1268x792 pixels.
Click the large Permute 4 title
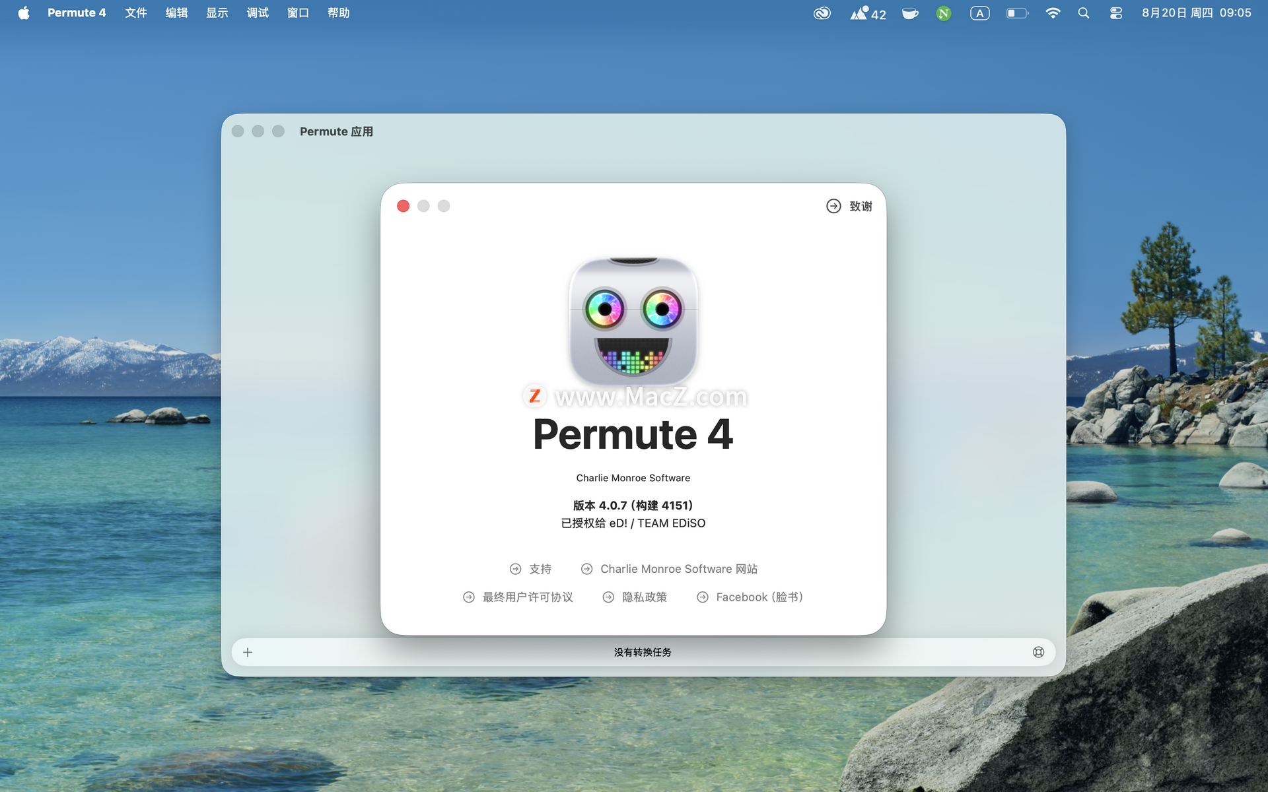click(633, 434)
